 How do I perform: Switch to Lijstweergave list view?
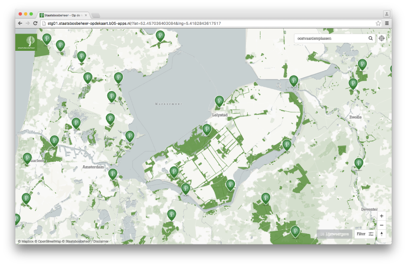(334, 234)
